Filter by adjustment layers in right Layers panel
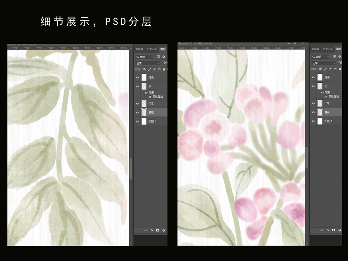This screenshot has width=348, height=261. coord(339,56)
